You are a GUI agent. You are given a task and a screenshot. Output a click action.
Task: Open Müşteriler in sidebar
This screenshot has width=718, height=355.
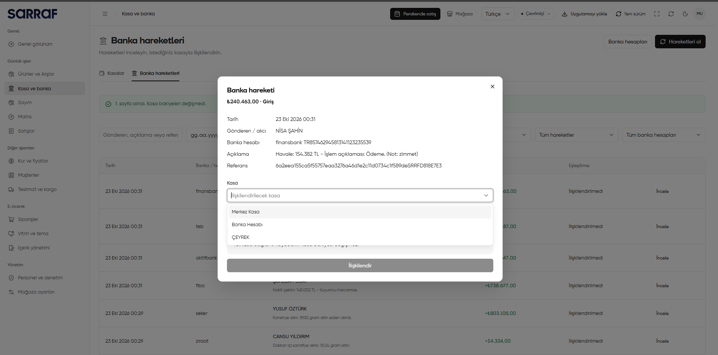tap(45, 175)
